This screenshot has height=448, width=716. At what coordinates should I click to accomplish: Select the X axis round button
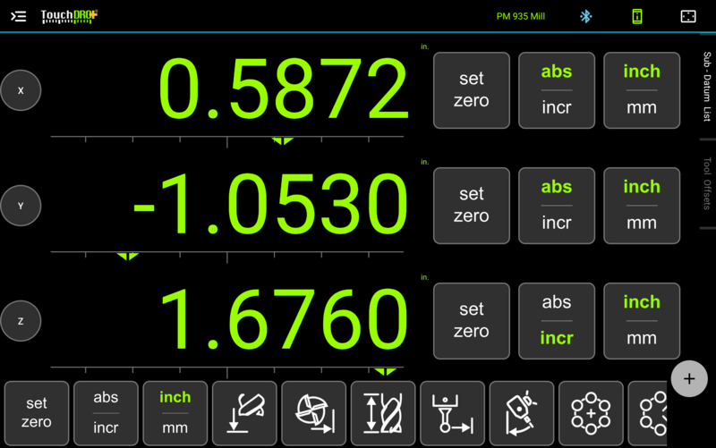point(21,90)
